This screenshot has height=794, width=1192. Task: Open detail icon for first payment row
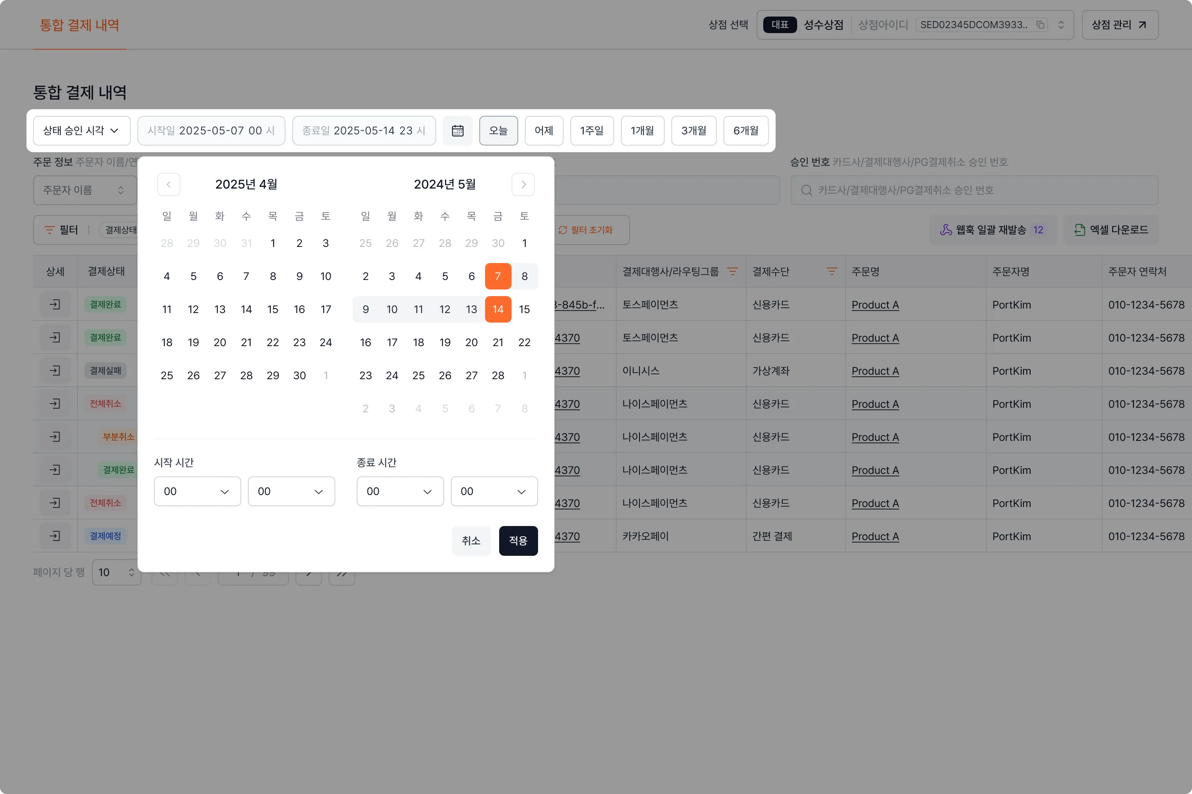coord(55,304)
